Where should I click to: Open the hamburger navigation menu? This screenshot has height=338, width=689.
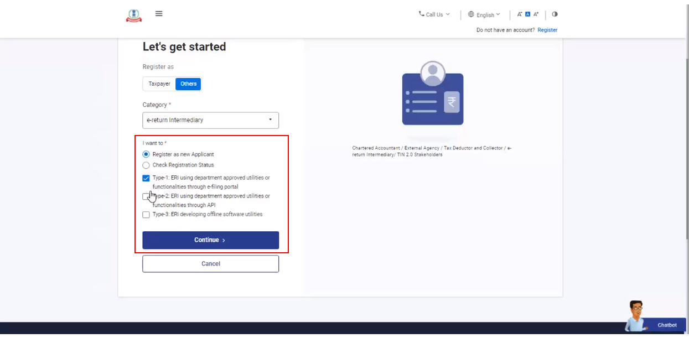pos(159,14)
